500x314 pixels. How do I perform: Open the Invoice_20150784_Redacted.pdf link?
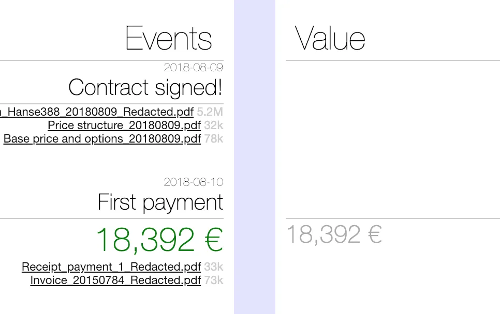tap(115, 280)
